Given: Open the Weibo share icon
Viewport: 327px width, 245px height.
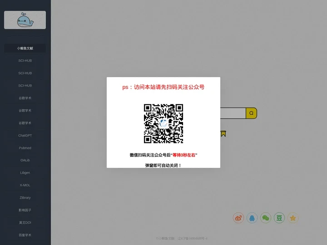Looking at the screenshot, I should (x=238, y=218).
